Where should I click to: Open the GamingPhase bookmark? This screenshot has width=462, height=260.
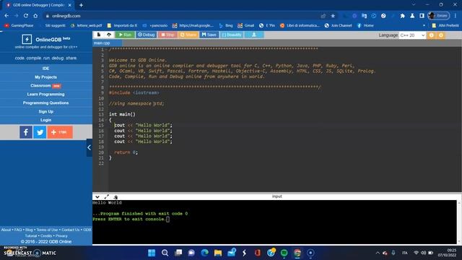coord(19,26)
